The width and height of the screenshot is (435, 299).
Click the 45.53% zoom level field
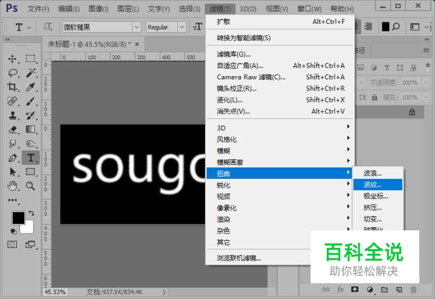55,292
